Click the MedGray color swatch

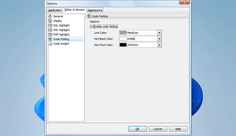click(x=123, y=33)
